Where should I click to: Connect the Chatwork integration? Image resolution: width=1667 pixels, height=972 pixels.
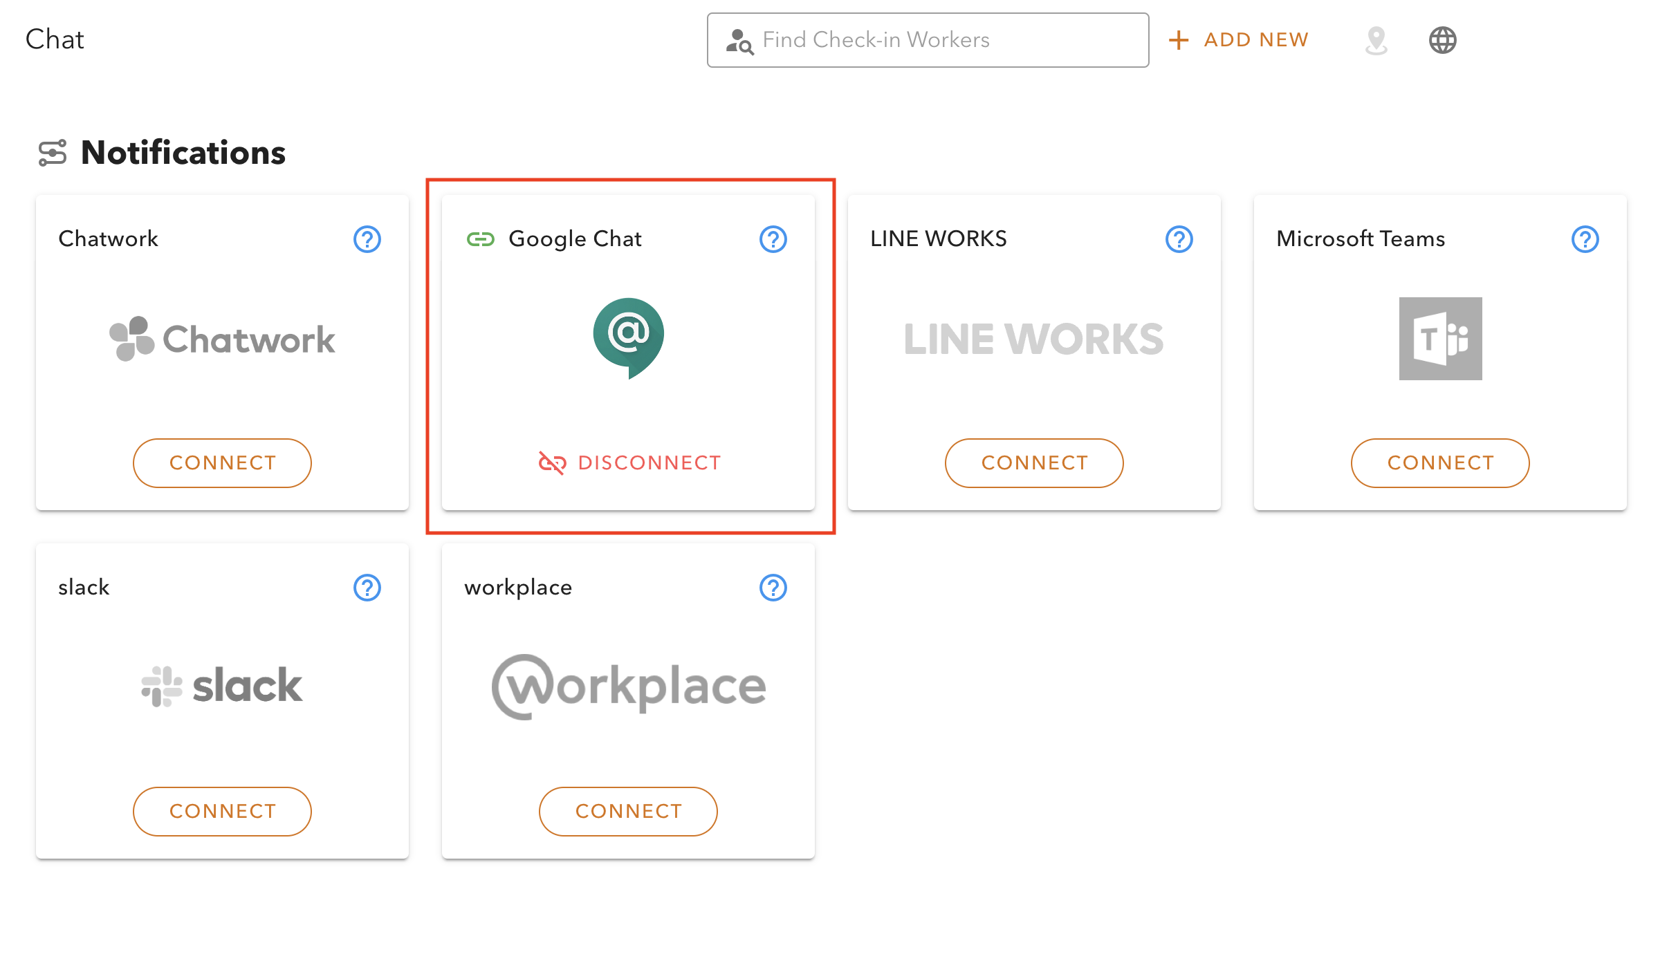(x=222, y=462)
